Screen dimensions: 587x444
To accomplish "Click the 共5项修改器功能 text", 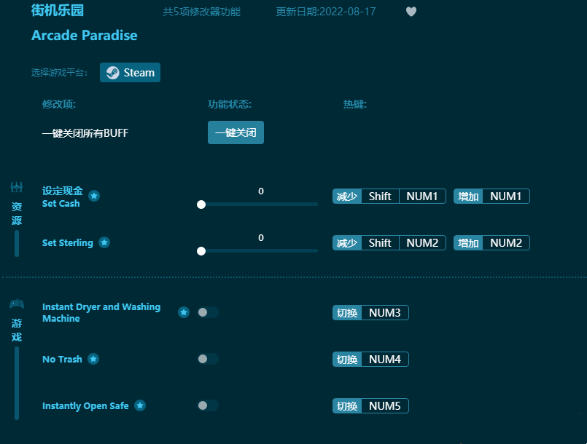I will tap(201, 12).
